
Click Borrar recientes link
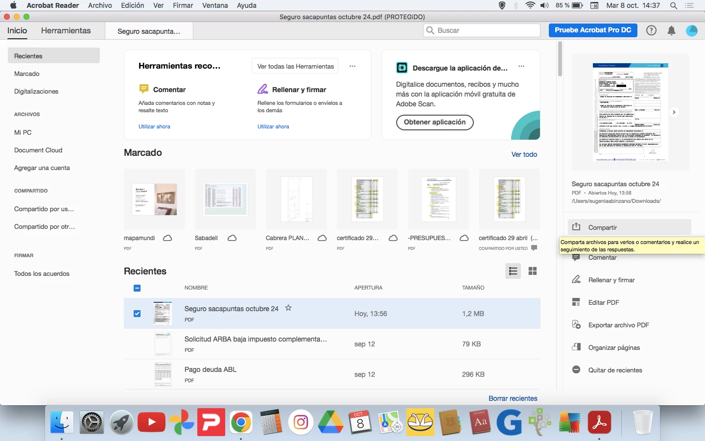pyautogui.click(x=513, y=398)
